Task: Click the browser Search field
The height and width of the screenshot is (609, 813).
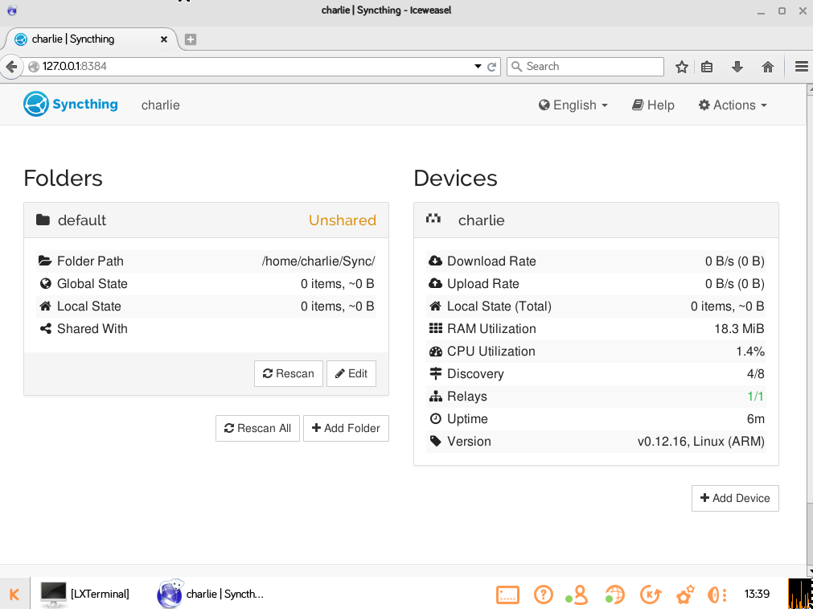Action: click(x=585, y=67)
